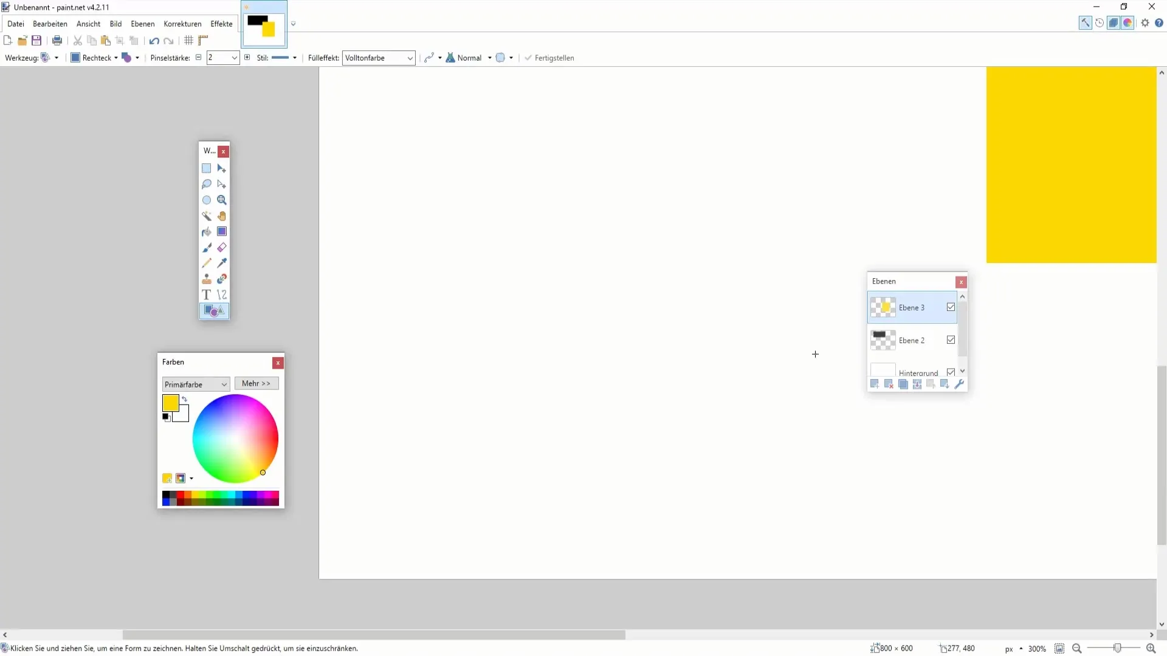Click the zoom slider handle in status bar
The image size is (1167, 656).
(x=1117, y=648)
